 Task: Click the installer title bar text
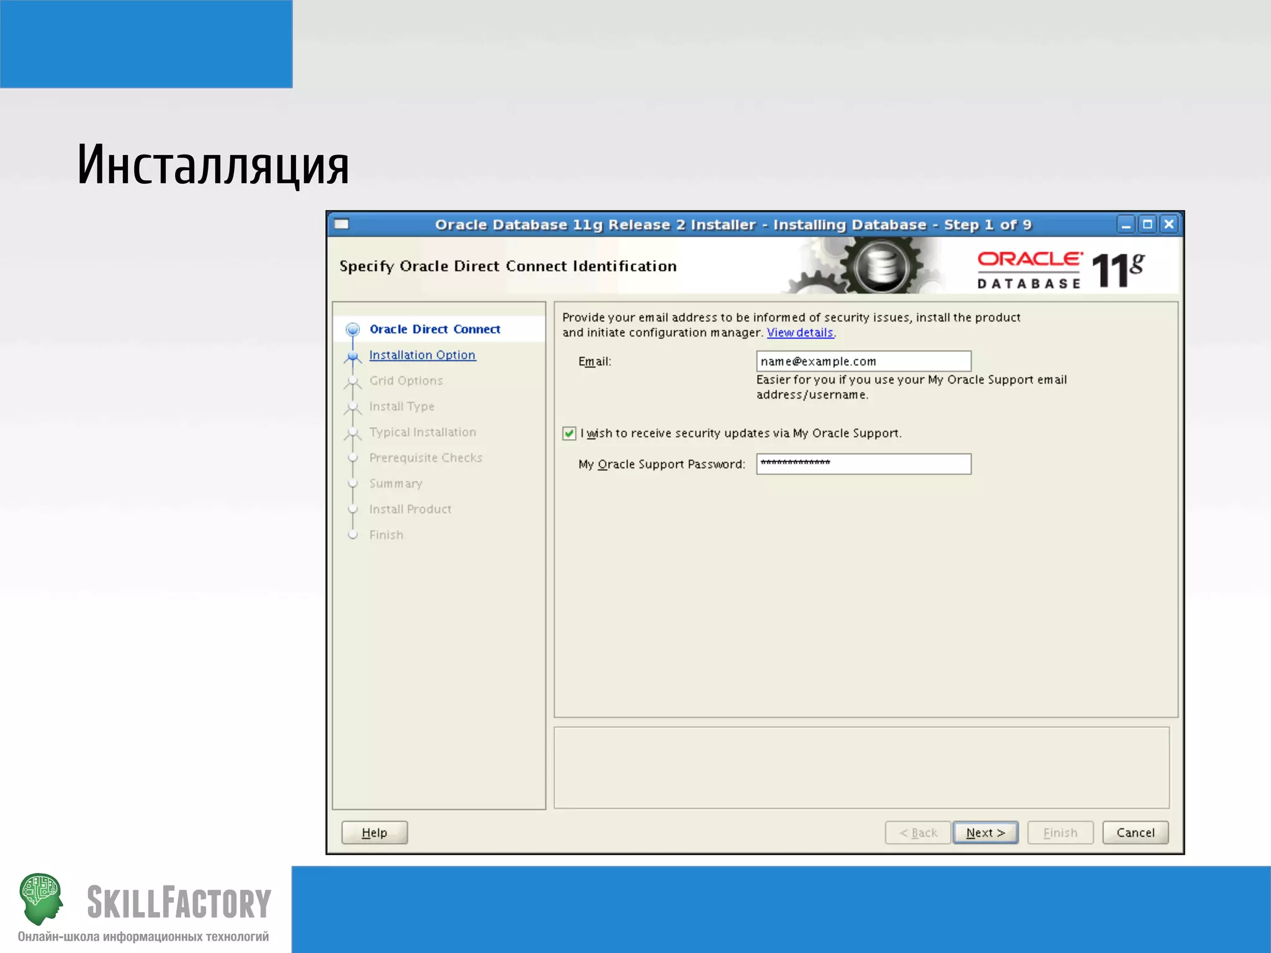733,225
